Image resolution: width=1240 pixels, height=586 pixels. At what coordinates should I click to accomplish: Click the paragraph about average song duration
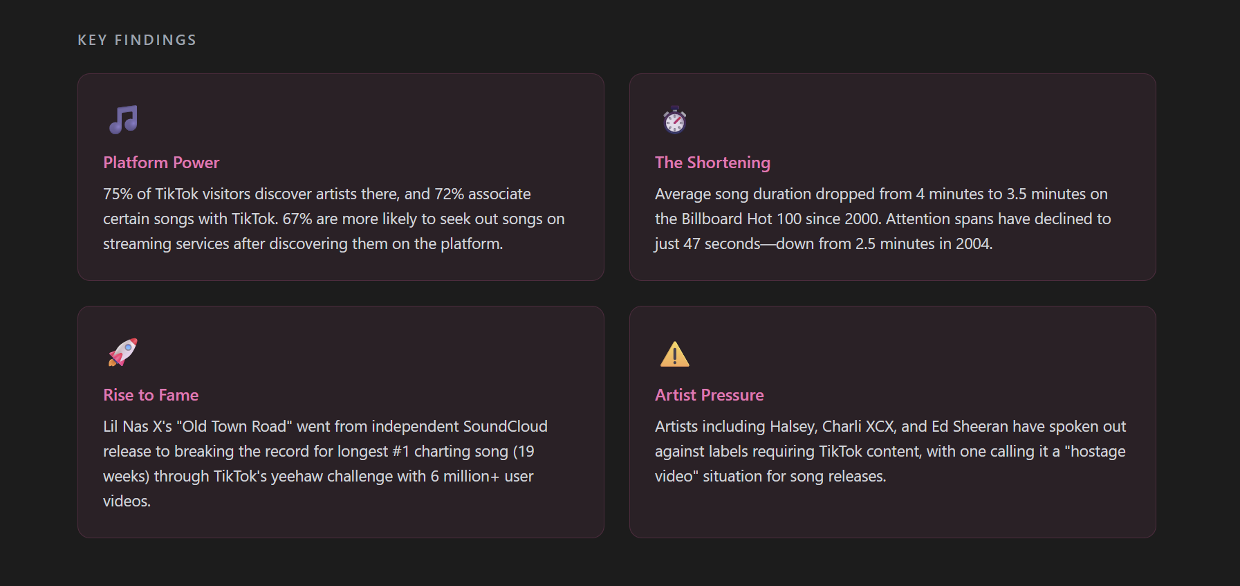click(882, 219)
